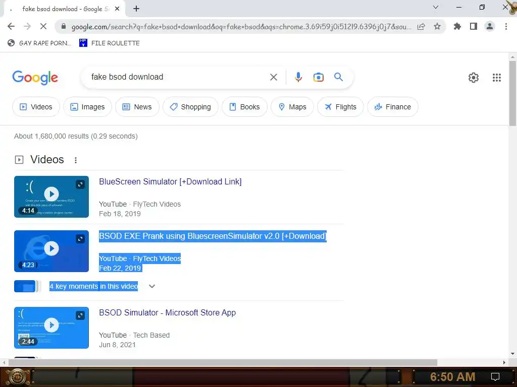Bookmark this page with the star

click(437, 26)
